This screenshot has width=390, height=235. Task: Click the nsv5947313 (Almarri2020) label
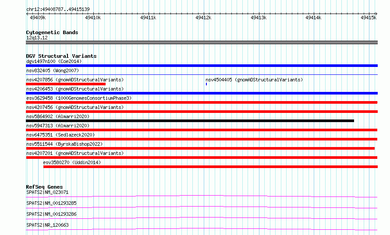(58, 126)
